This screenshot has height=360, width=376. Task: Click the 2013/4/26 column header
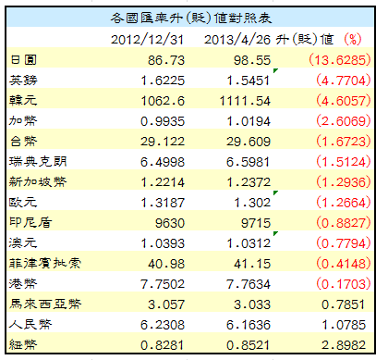pos(237,40)
